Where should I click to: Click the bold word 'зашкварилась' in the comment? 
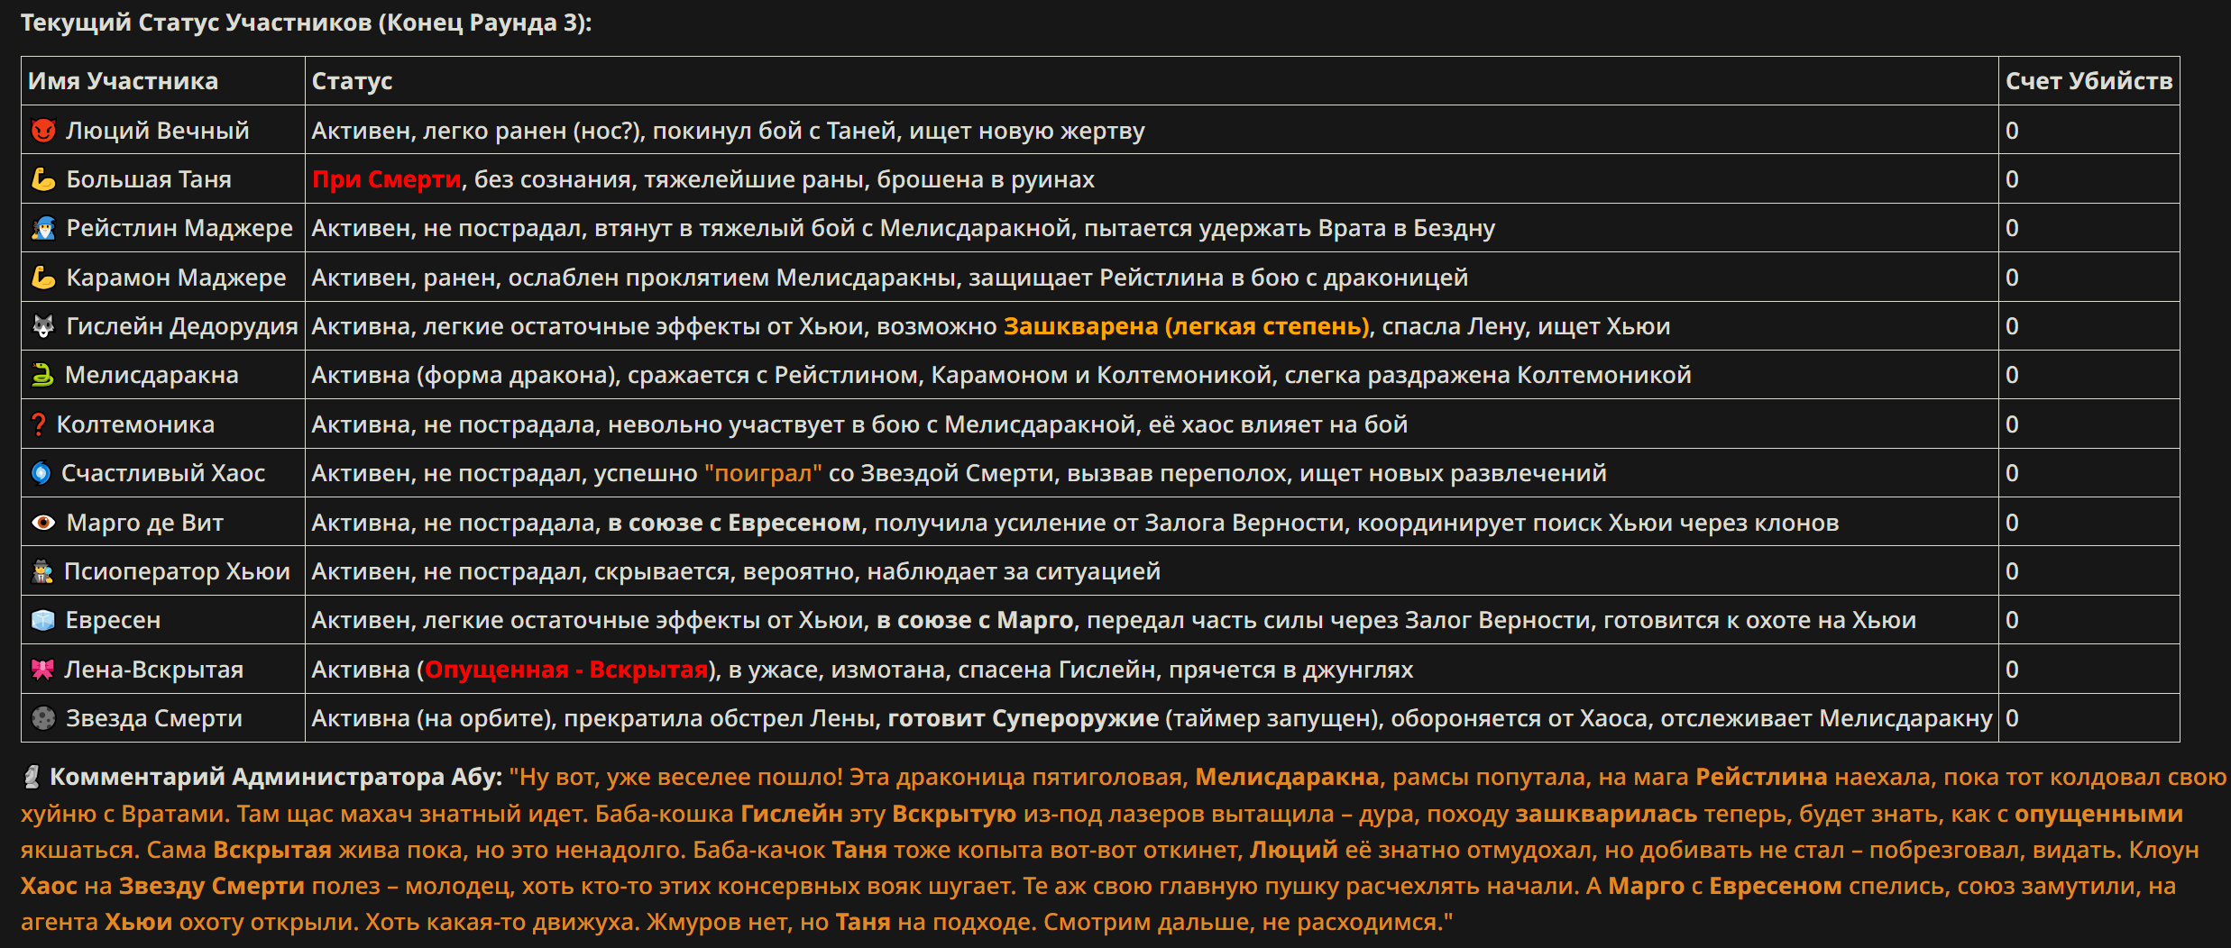[1606, 814]
